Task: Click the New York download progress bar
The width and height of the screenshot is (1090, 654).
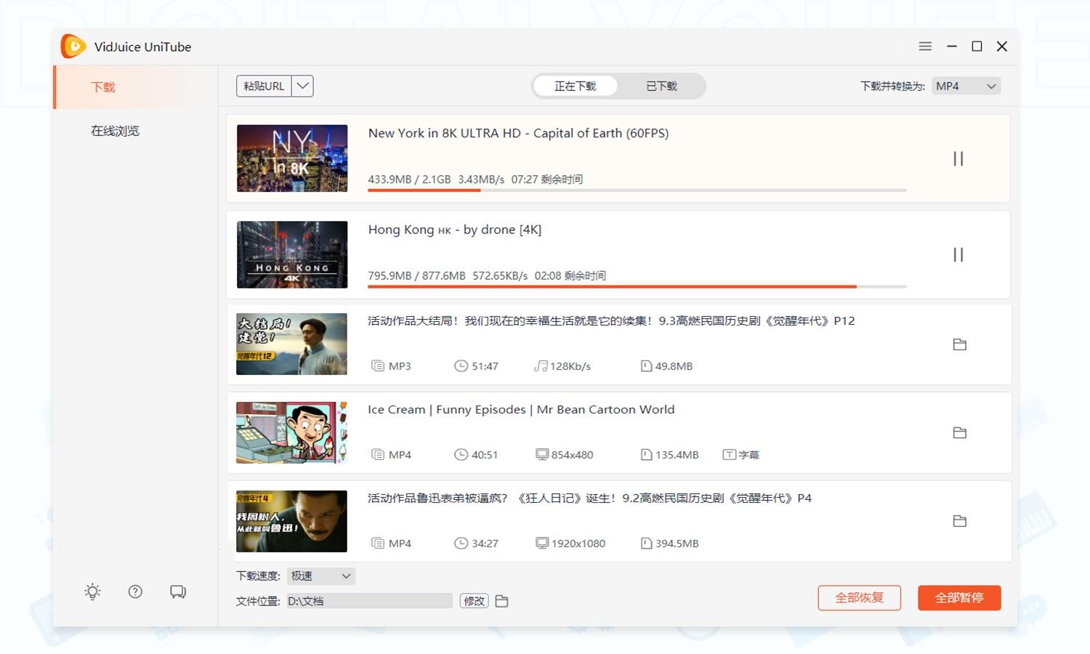Action: (637, 190)
